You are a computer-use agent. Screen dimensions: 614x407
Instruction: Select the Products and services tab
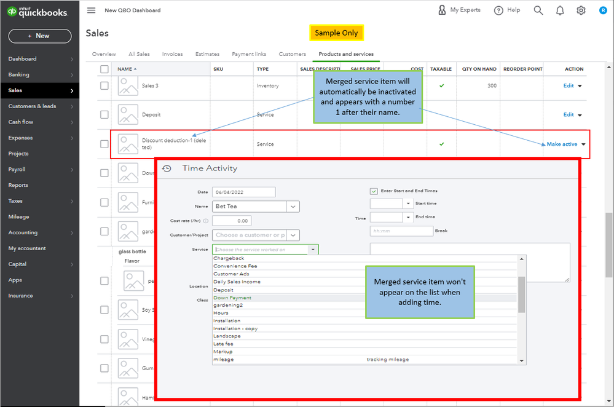point(346,54)
